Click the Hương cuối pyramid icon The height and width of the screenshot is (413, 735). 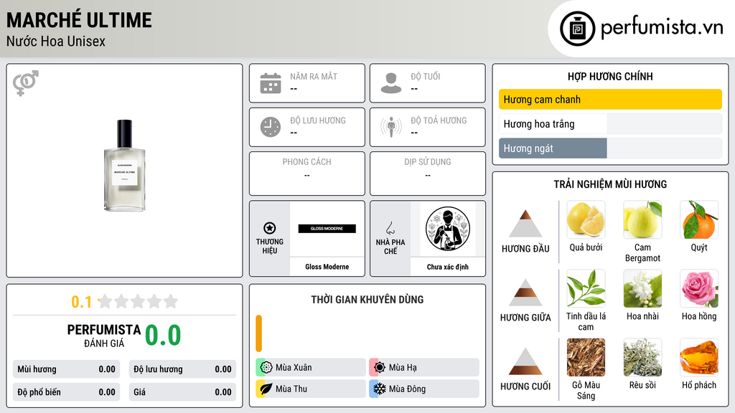coord(525,361)
